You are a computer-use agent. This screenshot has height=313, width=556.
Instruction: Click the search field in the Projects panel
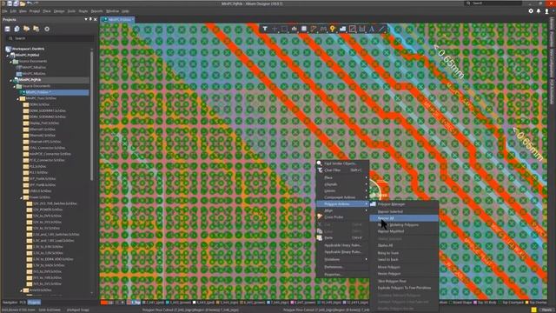click(x=50, y=38)
